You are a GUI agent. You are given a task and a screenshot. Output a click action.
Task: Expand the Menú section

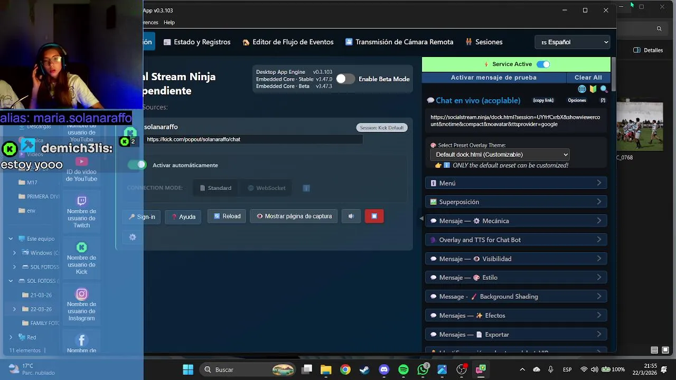click(x=516, y=183)
